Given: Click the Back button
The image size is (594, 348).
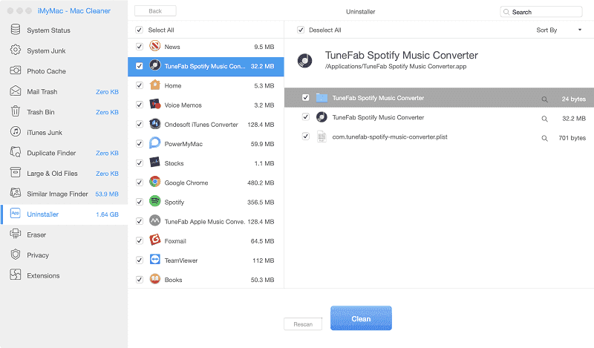Looking at the screenshot, I should [155, 11].
